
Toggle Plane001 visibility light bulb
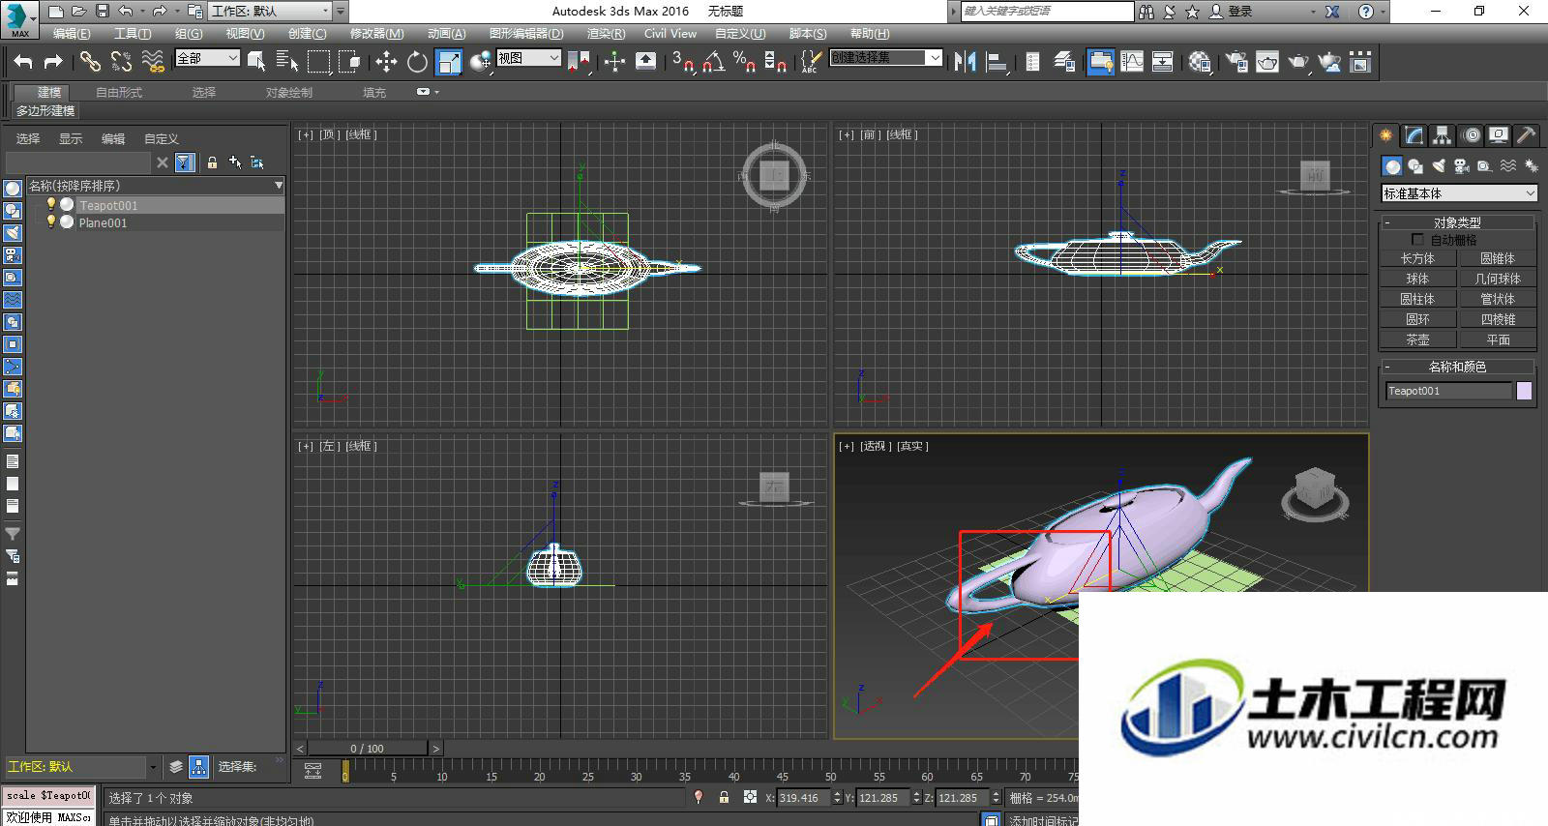pyautogui.click(x=50, y=221)
